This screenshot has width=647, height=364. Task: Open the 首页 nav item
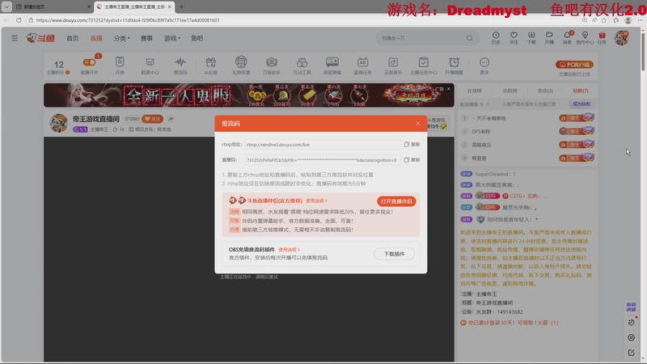click(x=72, y=38)
